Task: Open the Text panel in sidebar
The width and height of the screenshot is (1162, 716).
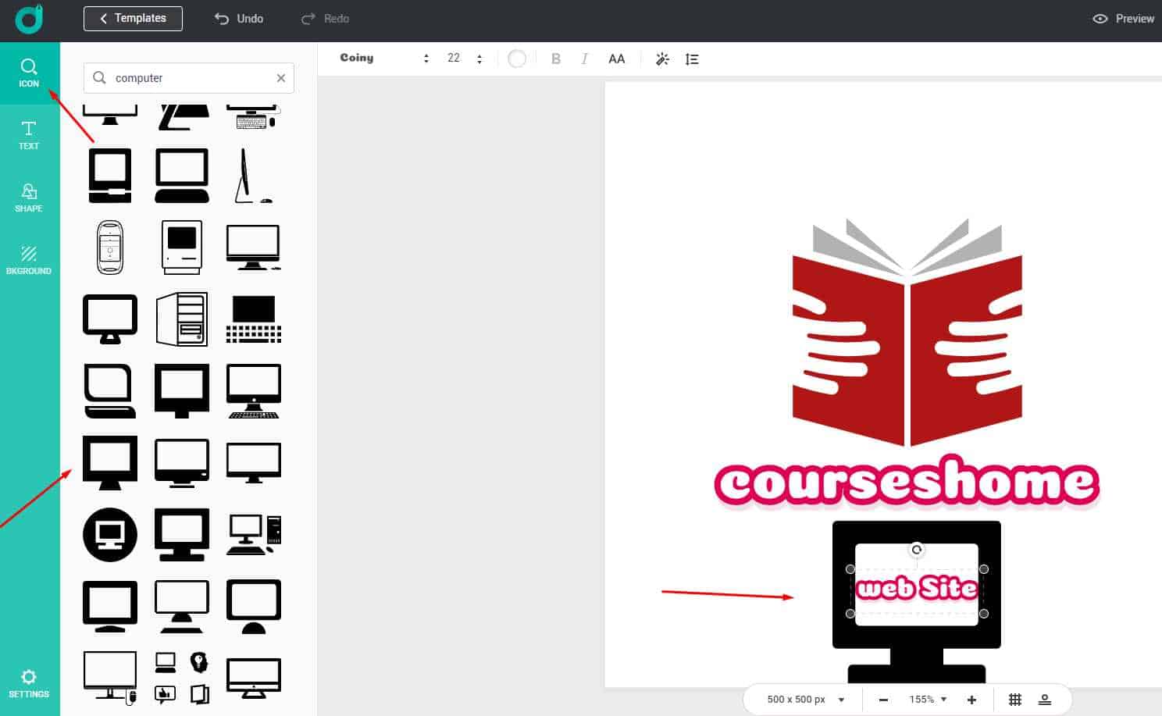Action: [x=29, y=135]
